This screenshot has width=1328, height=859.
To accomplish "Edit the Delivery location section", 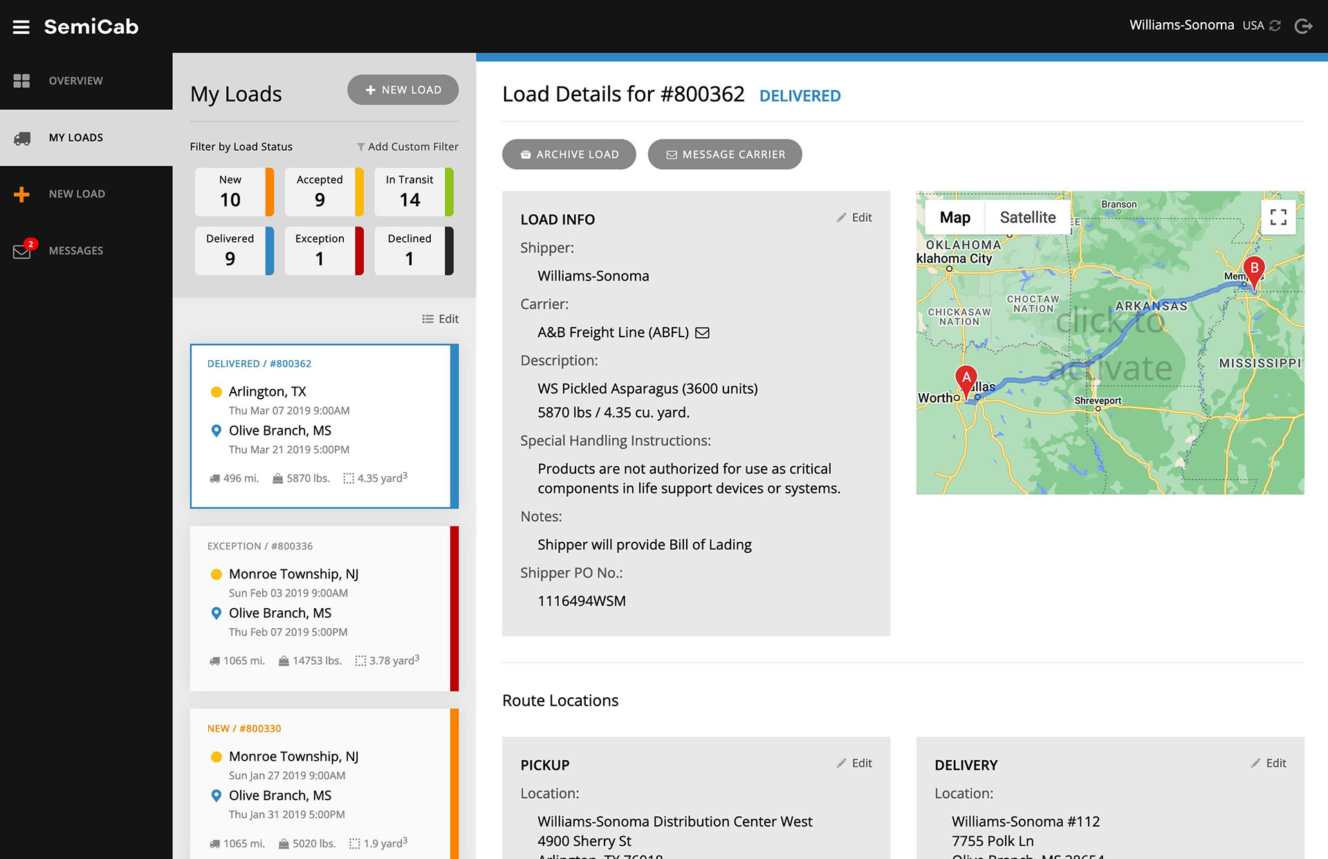I will point(1269,764).
